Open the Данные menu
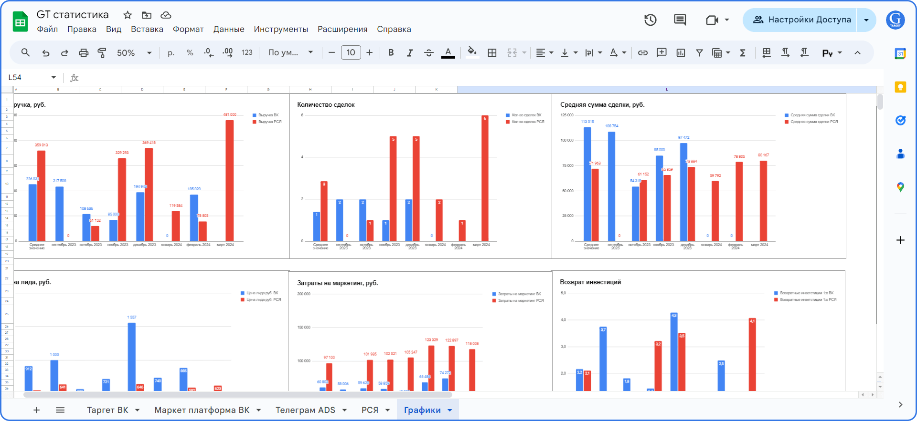This screenshot has width=917, height=421. point(229,29)
